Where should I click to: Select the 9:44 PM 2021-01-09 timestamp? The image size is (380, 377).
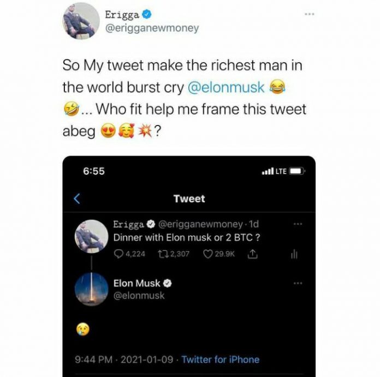point(123,360)
